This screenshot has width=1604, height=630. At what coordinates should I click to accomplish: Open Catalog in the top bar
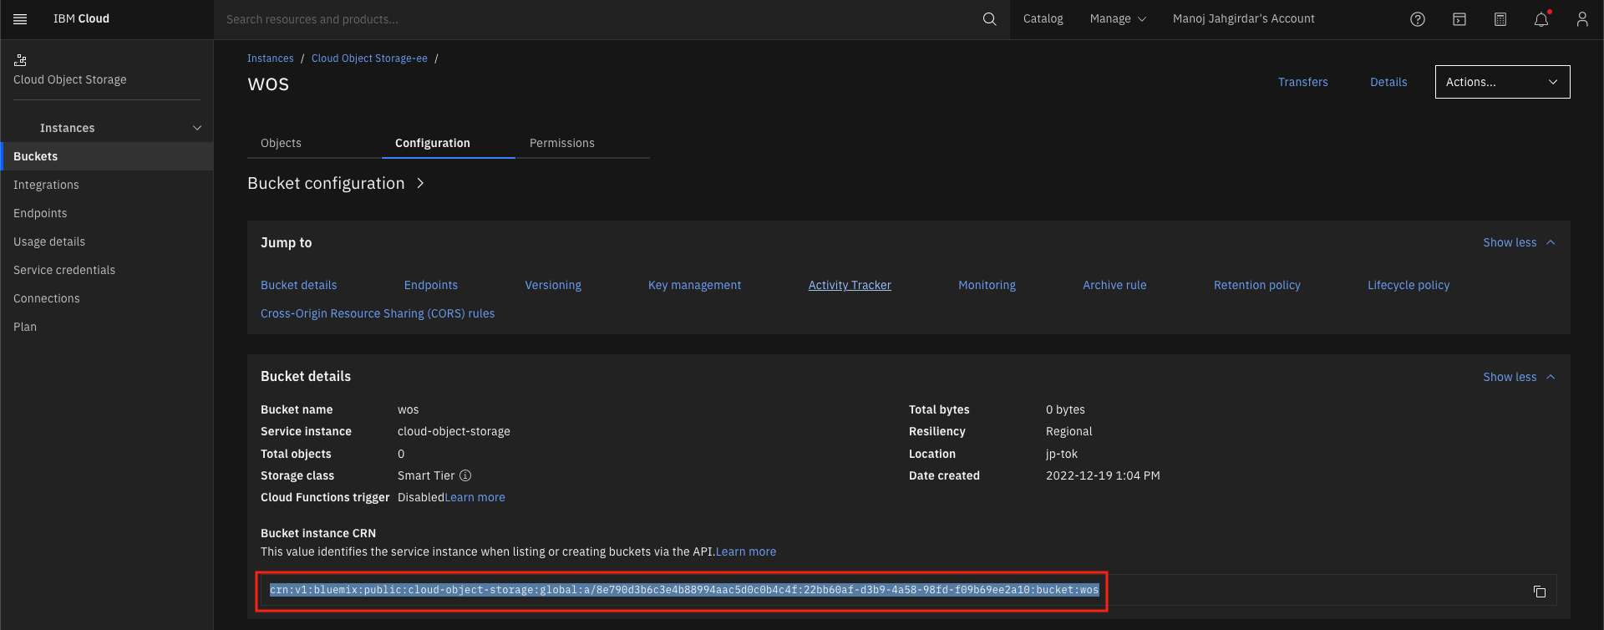(x=1043, y=19)
